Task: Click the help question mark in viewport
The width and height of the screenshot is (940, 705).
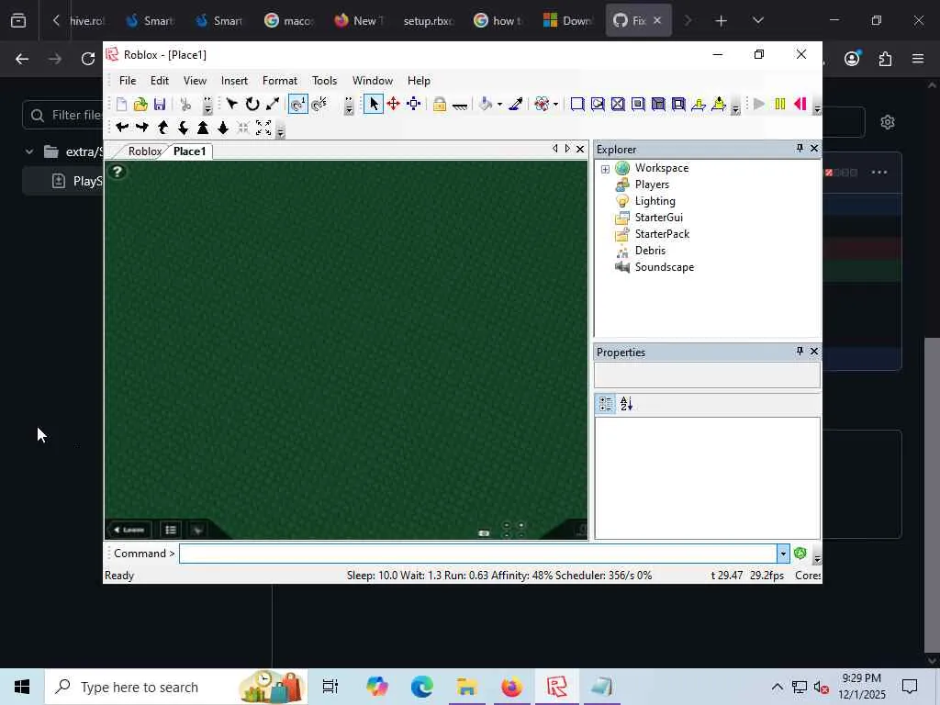Action: [117, 172]
